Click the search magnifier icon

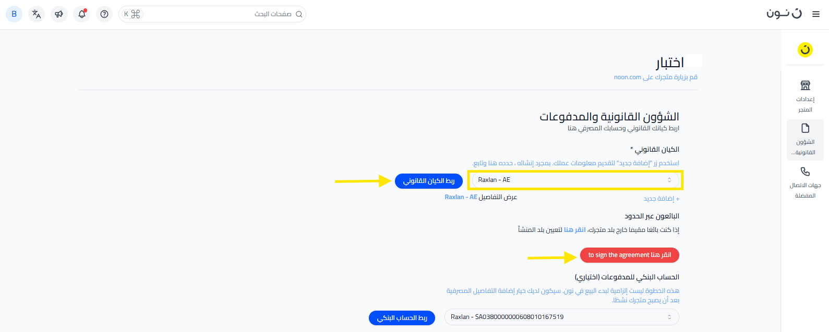tap(299, 14)
